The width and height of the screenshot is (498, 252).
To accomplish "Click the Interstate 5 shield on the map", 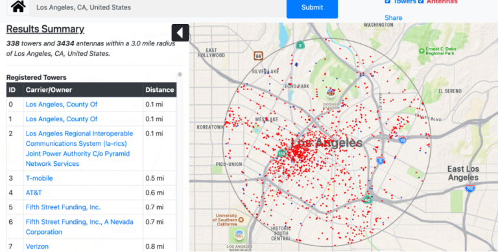I will point(380,160).
